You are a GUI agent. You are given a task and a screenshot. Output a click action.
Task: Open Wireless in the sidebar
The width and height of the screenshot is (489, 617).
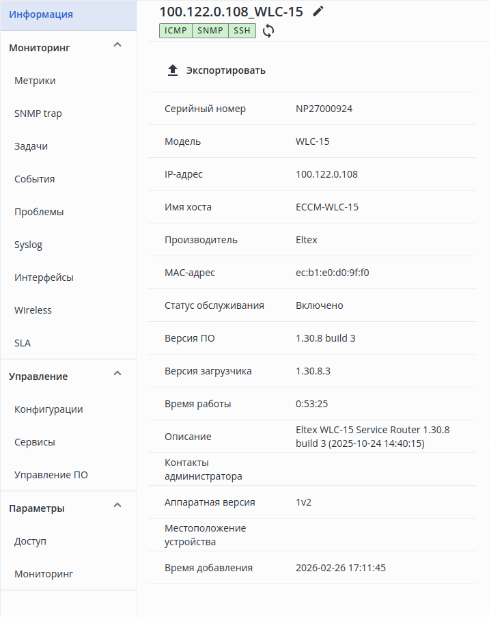pyautogui.click(x=33, y=310)
